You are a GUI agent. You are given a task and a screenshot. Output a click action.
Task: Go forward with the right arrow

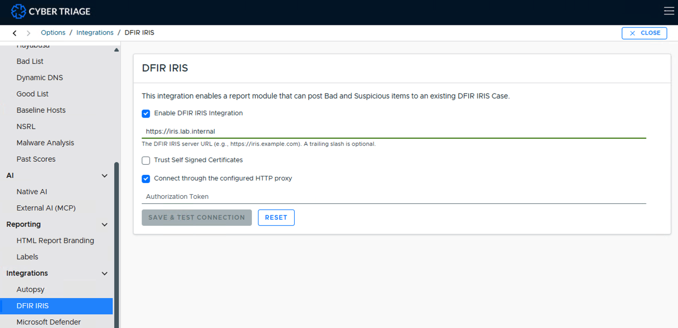(x=29, y=33)
